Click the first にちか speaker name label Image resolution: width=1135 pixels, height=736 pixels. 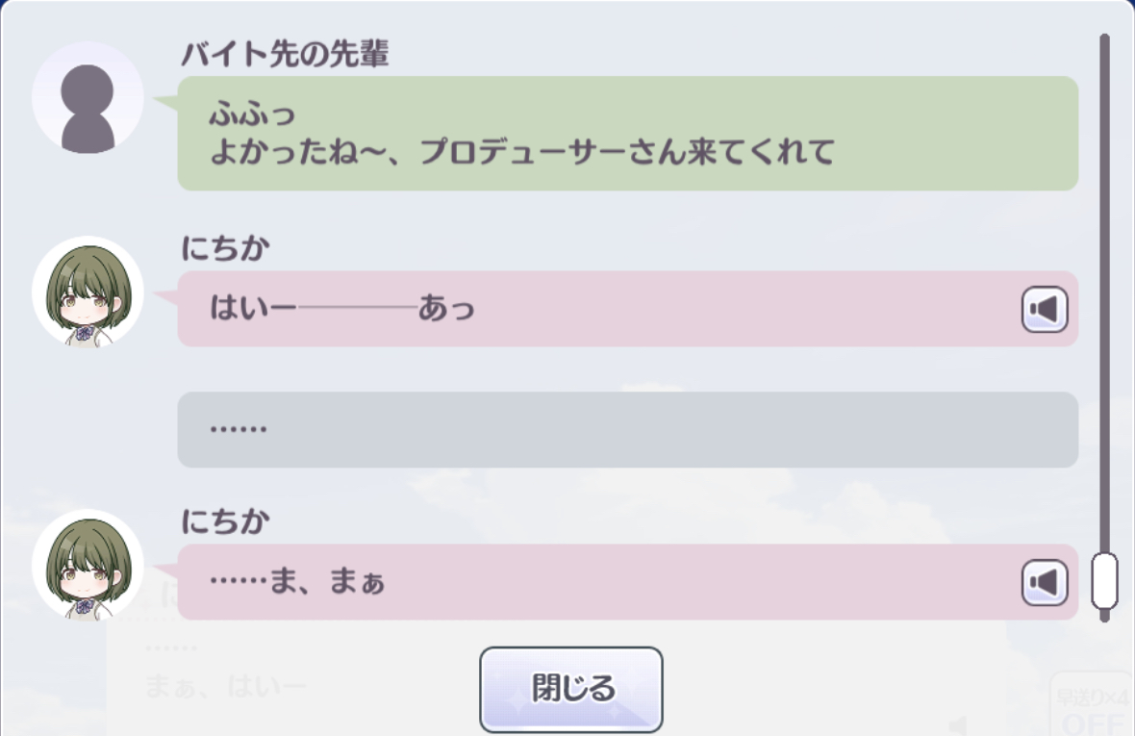[225, 249]
